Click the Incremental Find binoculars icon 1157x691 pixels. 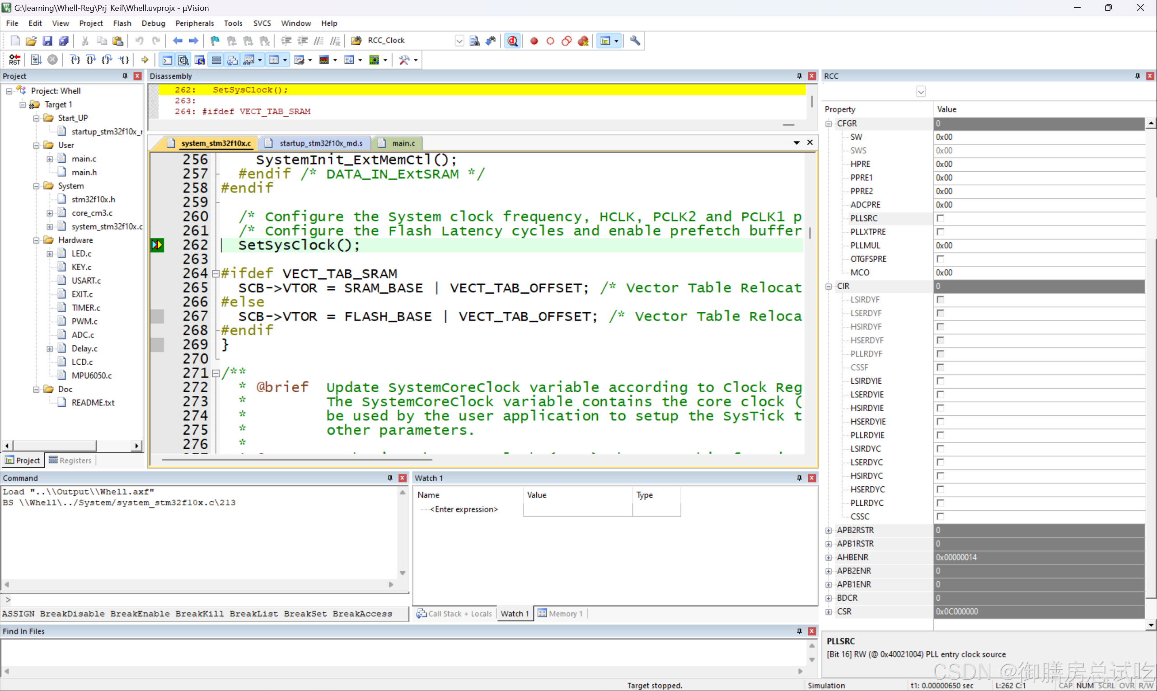point(491,41)
